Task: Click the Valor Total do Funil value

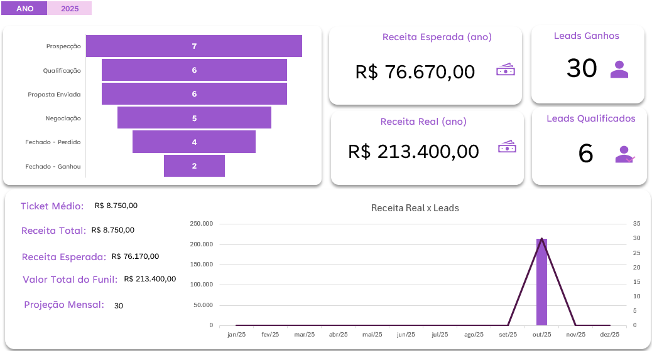Action: click(x=150, y=279)
